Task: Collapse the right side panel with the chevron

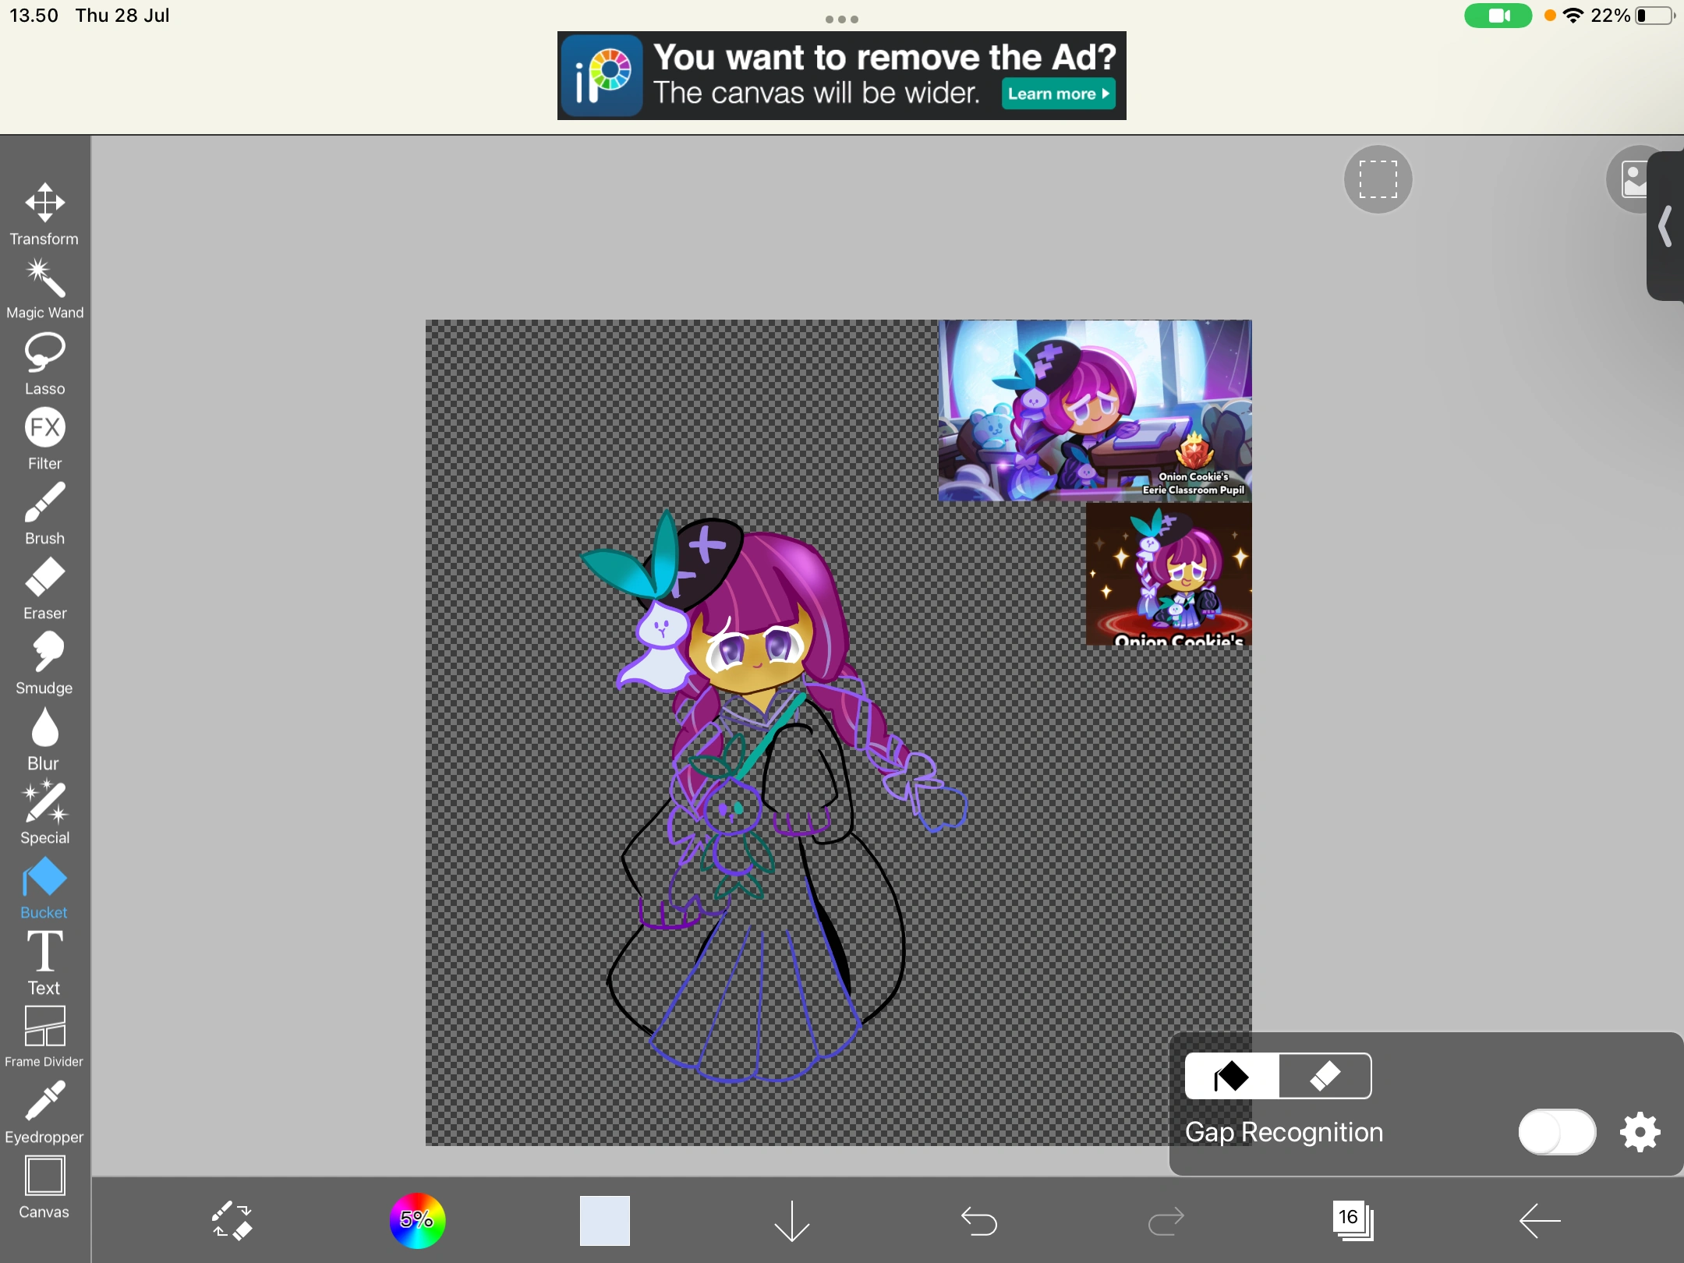Action: (1665, 228)
